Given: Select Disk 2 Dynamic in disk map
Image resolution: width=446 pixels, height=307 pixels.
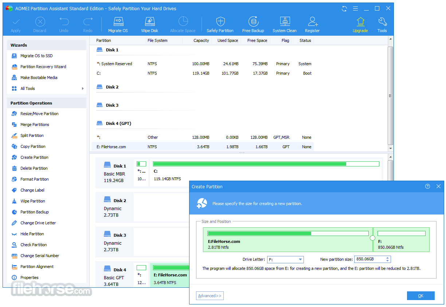Looking at the screenshot, I should pyautogui.click(x=115, y=208).
